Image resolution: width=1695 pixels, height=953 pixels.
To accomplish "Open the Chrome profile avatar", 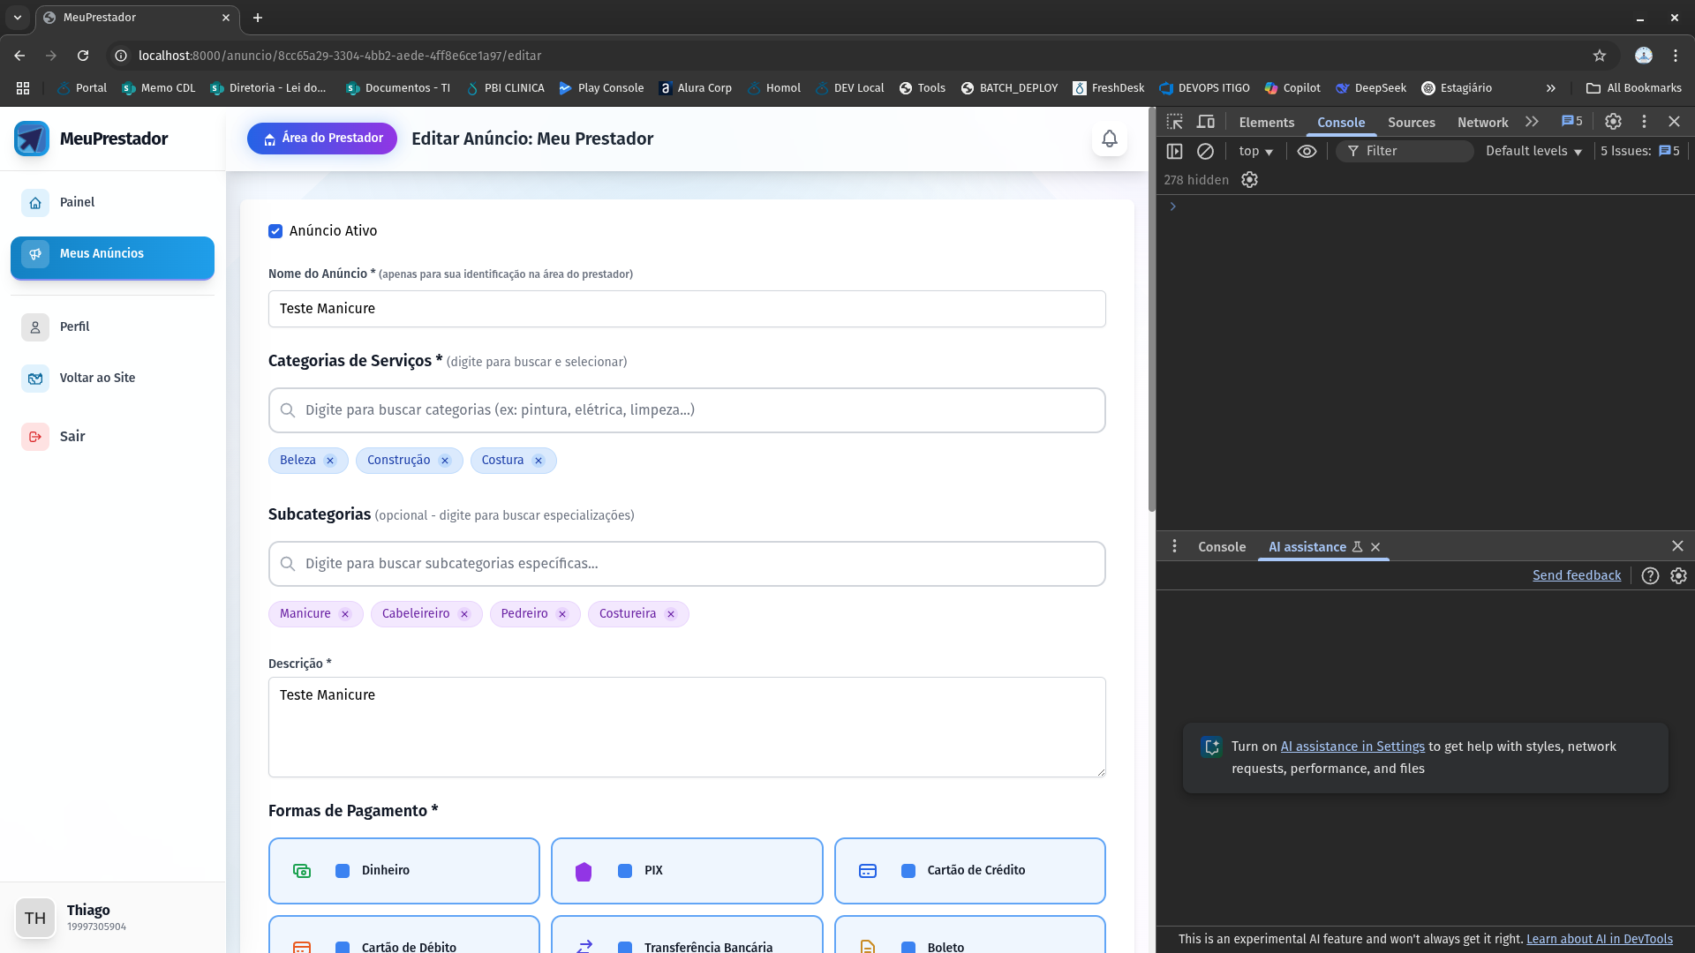I will [1644, 56].
